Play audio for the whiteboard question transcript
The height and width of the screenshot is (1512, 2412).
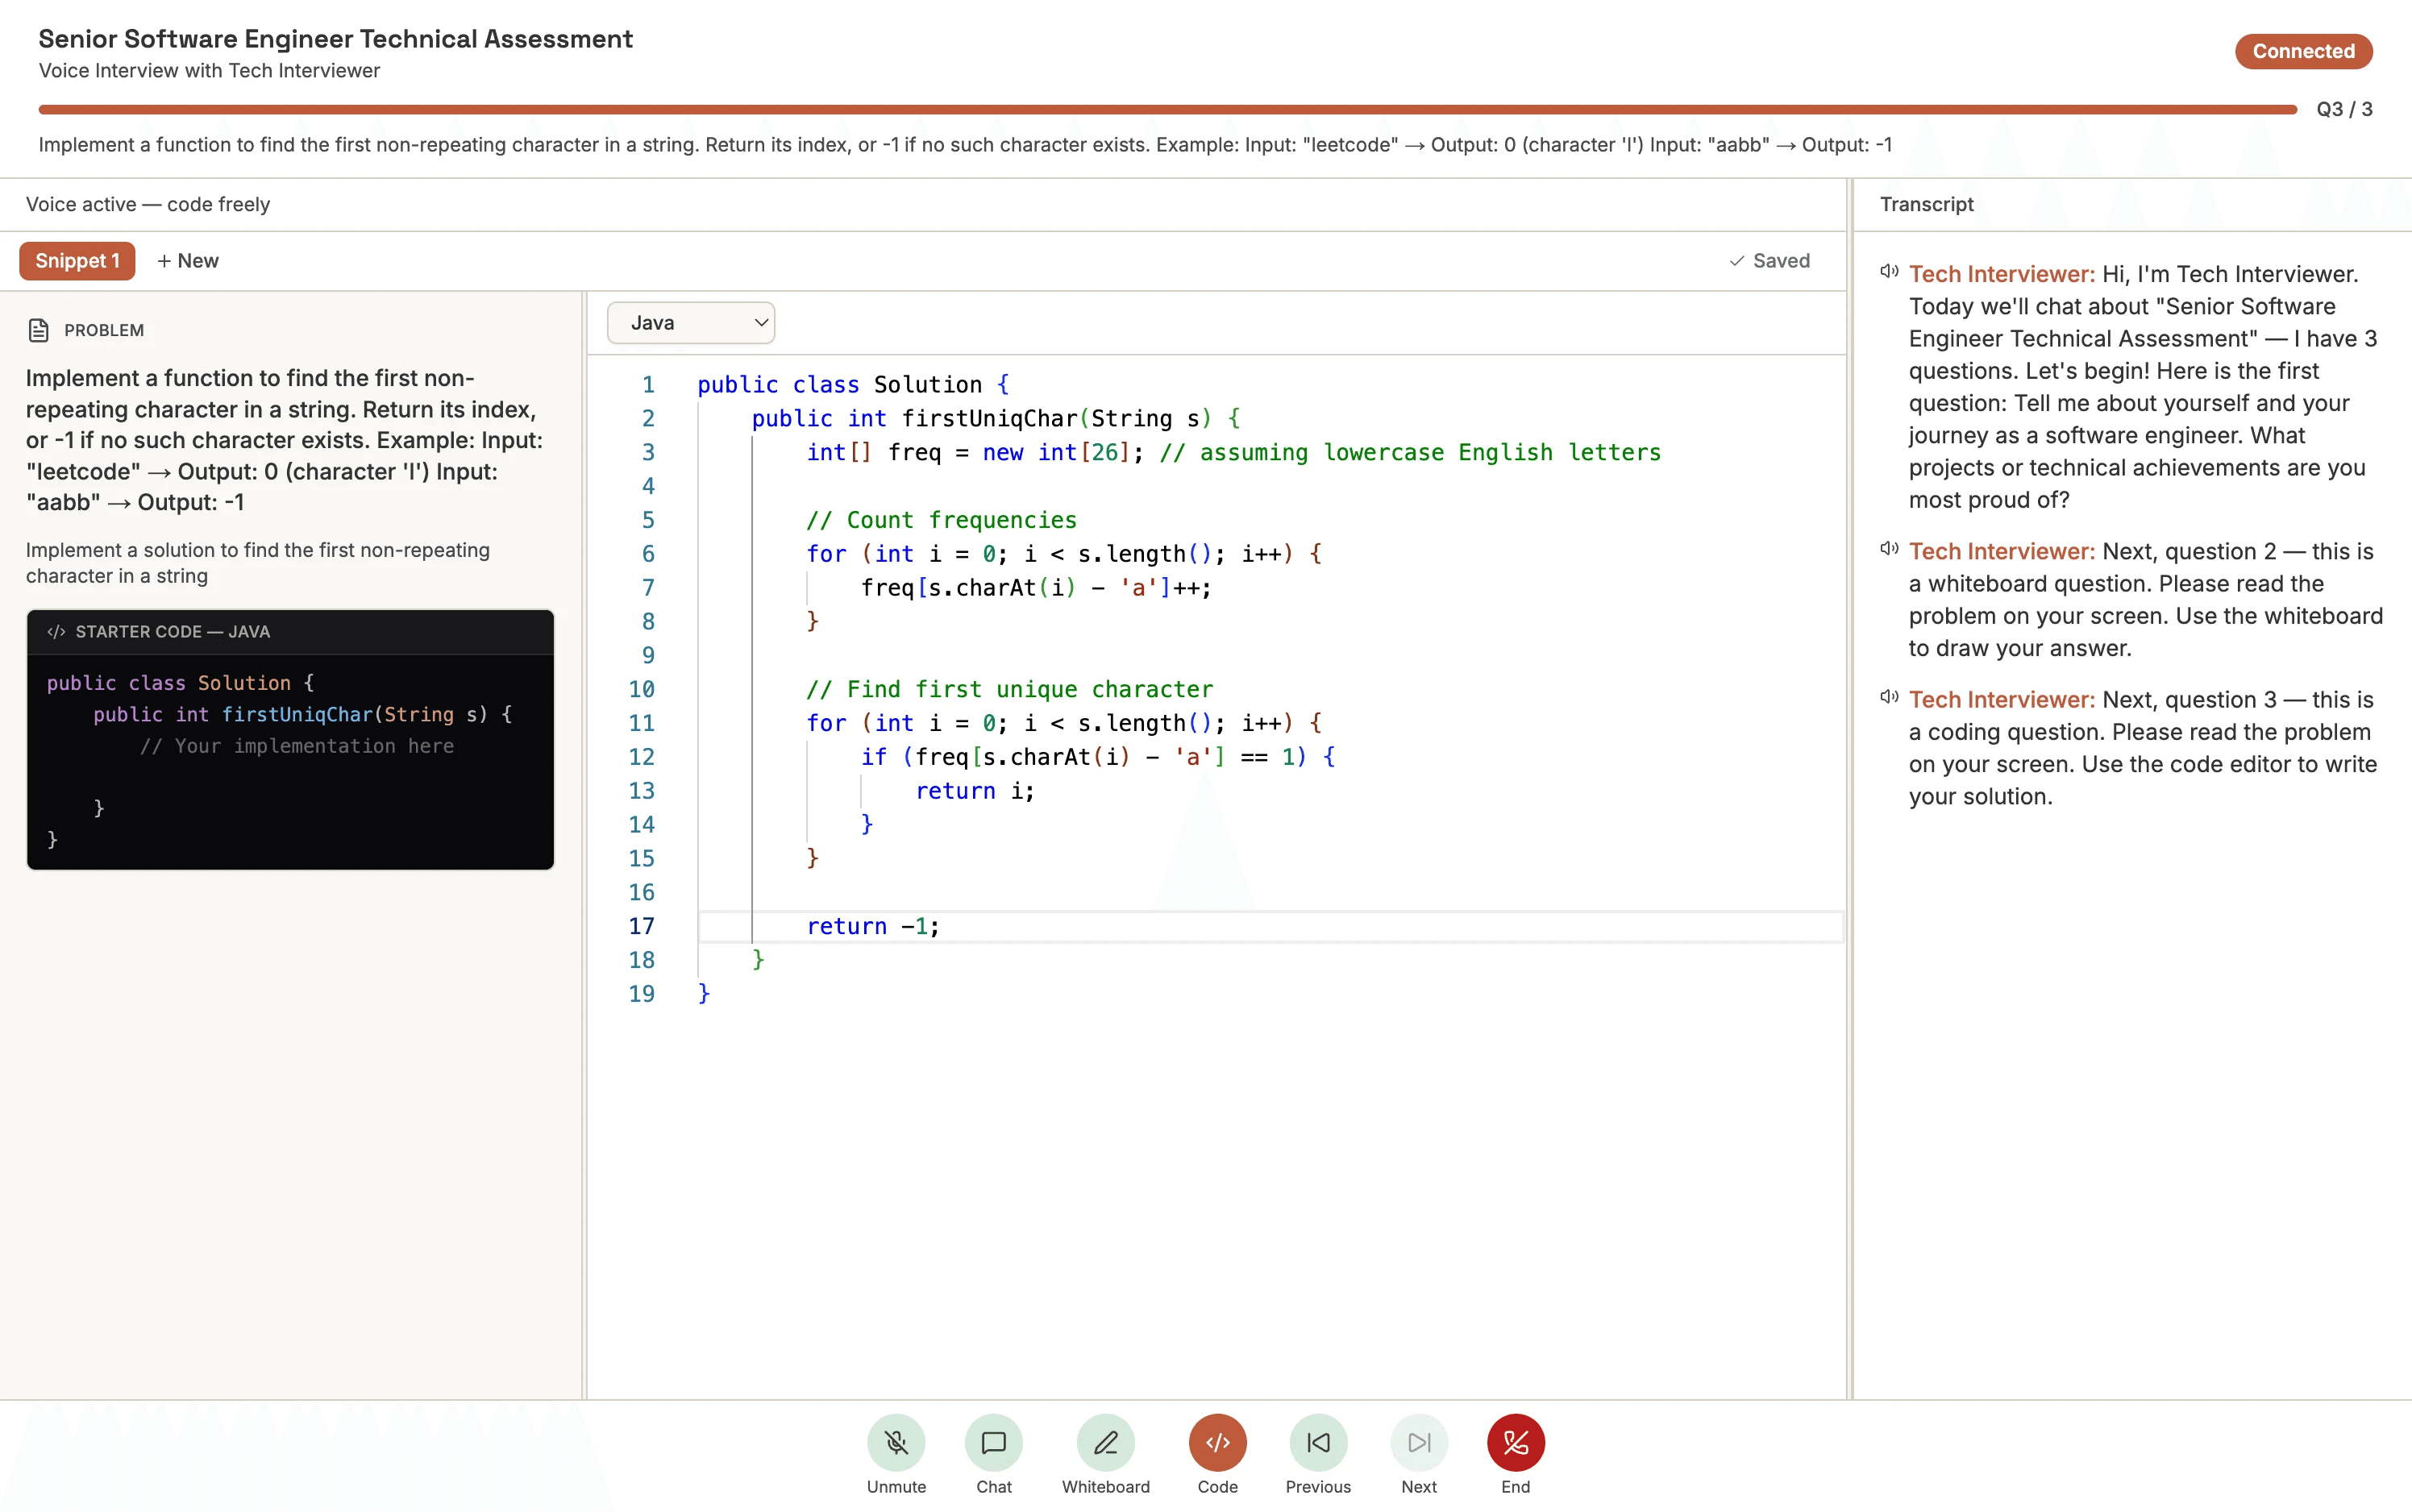1889,547
